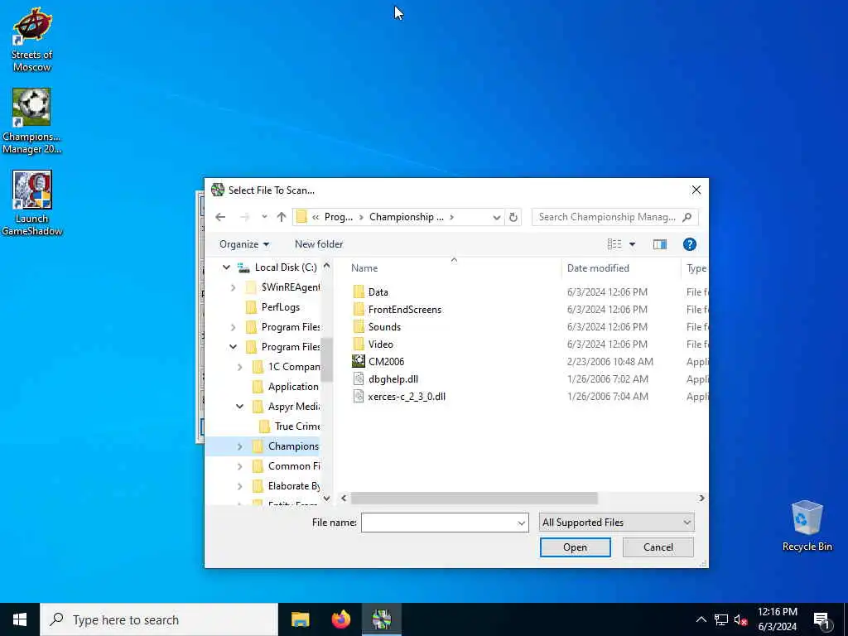This screenshot has width=848, height=636.
Task: Expand the 1C Company tree node
Action: (239, 367)
